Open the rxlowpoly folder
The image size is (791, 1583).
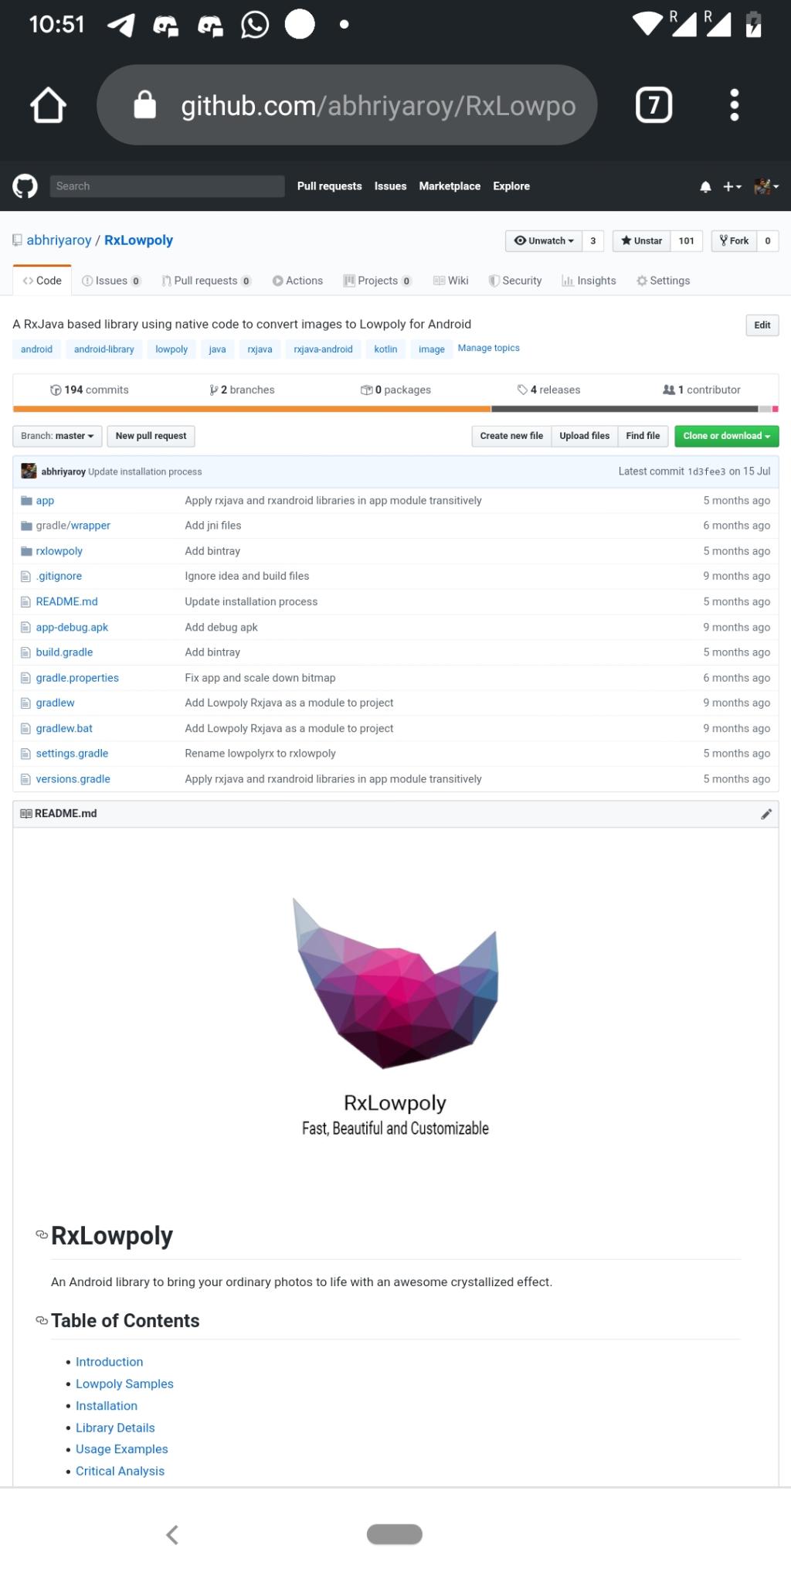tap(59, 551)
